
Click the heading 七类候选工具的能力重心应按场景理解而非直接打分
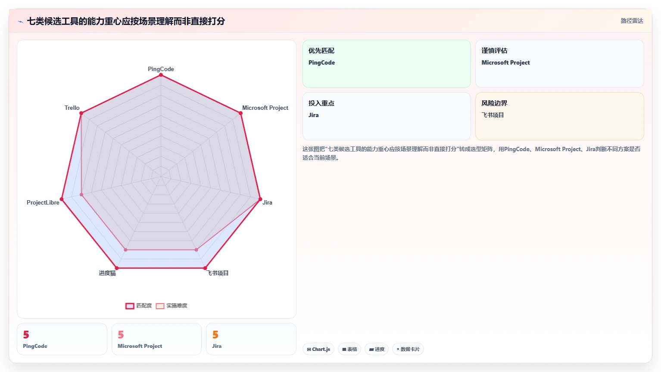point(126,21)
